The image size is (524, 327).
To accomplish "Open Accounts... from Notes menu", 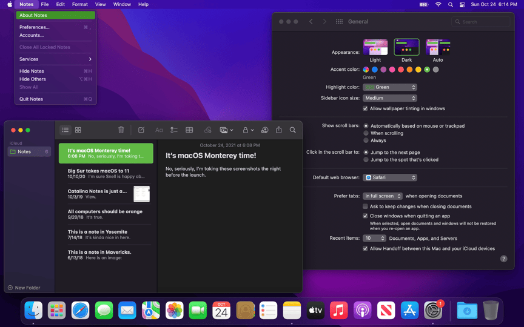I will (x=55, y=35).
